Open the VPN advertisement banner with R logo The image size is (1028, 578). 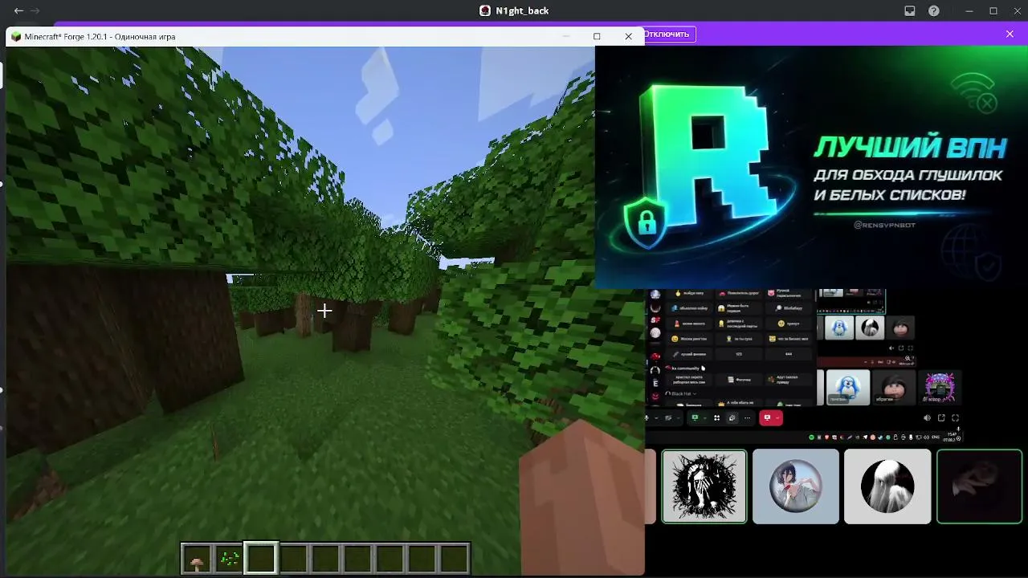pyautogui.click(x=811, y=166)
